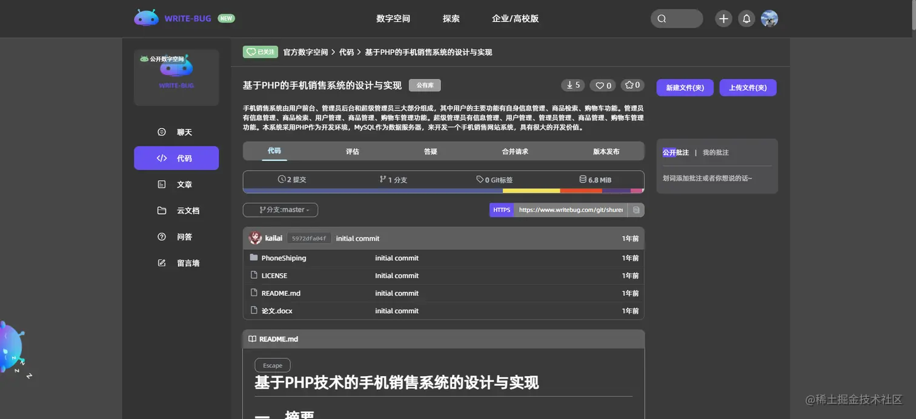Click the language statistics color bar
Image resolution: width=916 pixels, height=419 pixels.
443,190
